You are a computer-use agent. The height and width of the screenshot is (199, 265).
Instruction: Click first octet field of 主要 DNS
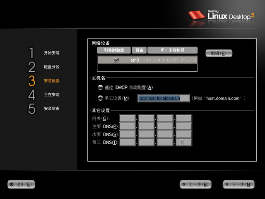tap(127, 126)
